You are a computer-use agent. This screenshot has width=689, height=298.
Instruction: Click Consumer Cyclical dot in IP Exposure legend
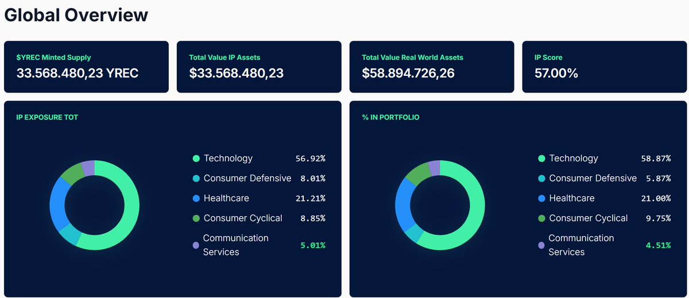tap(196, 218)
